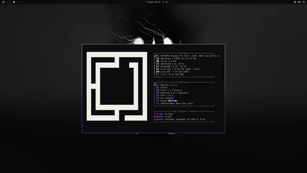Image resolution: width=307 pixels, height=173 pixels.
Task: Click the CPU icon beside AMD Ryzen 7
Action: coord(158,59)
